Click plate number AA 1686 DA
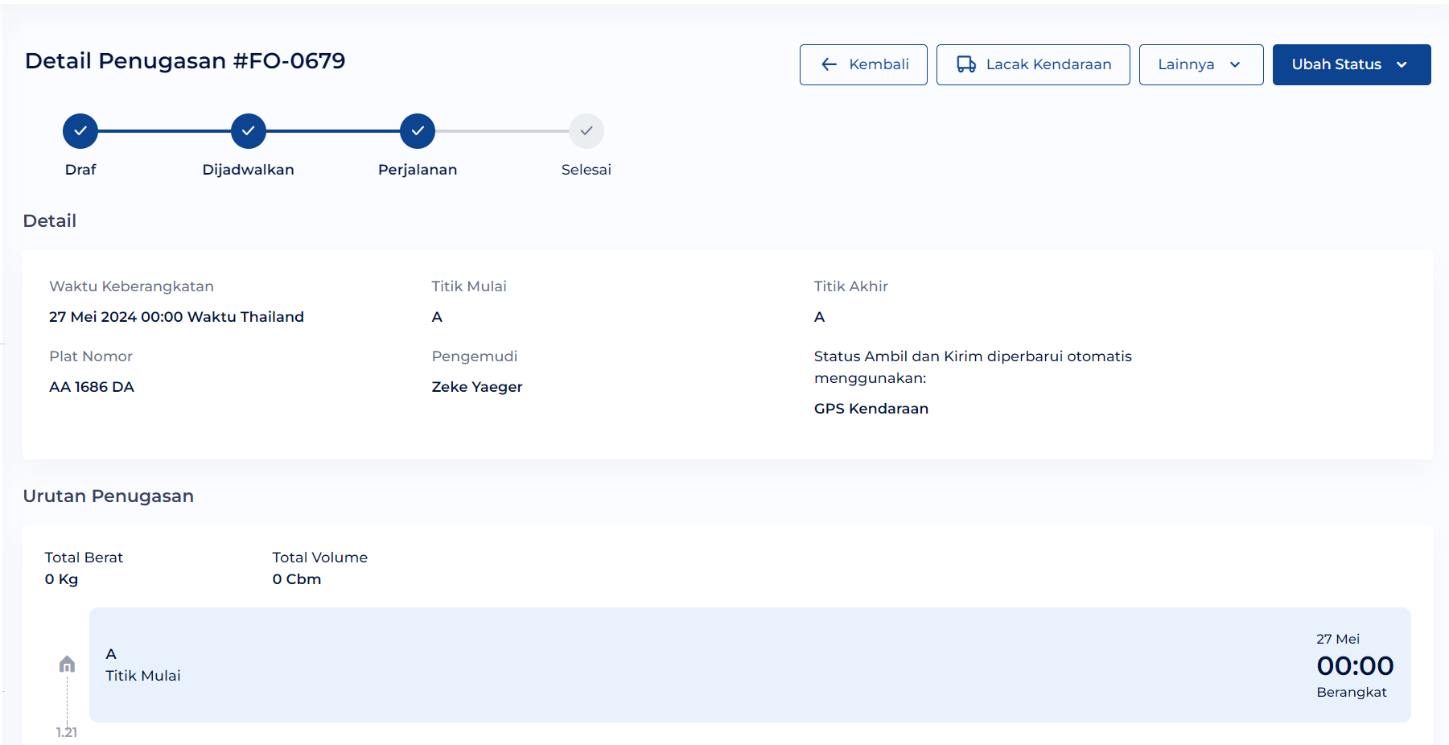1449x745 pixels. 92,387
